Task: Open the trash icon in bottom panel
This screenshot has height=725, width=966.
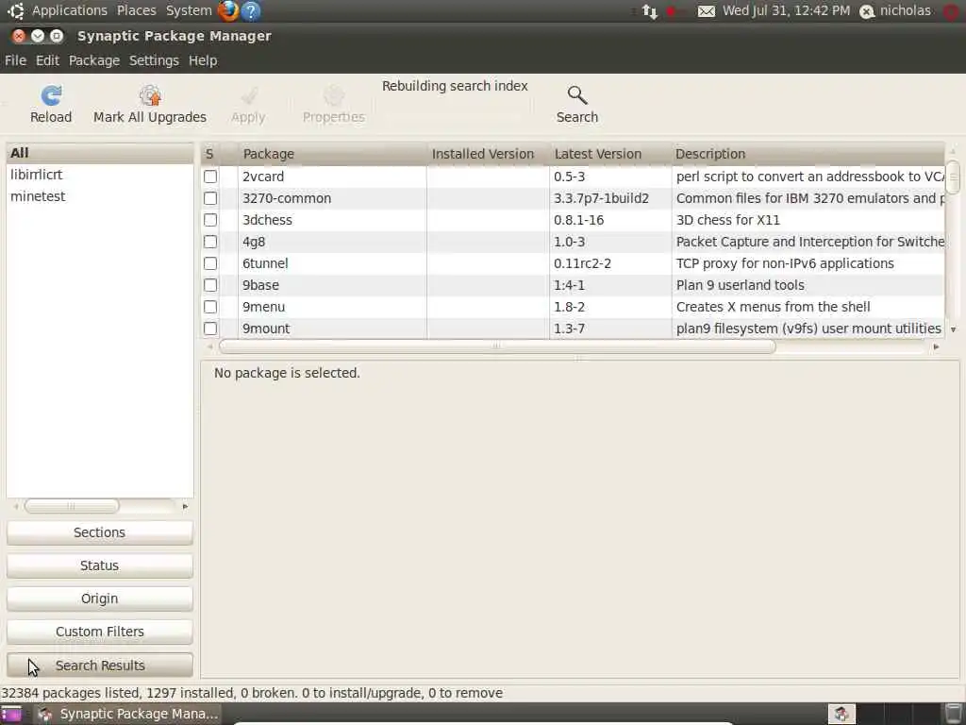Action: 953,714
